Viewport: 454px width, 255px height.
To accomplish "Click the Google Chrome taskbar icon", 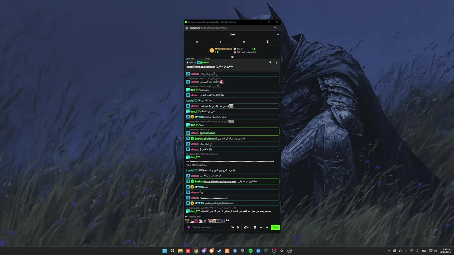I will [196, 251].
